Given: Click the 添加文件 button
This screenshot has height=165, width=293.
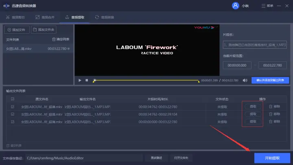Looking at the screenshot, I should point(17,30).
